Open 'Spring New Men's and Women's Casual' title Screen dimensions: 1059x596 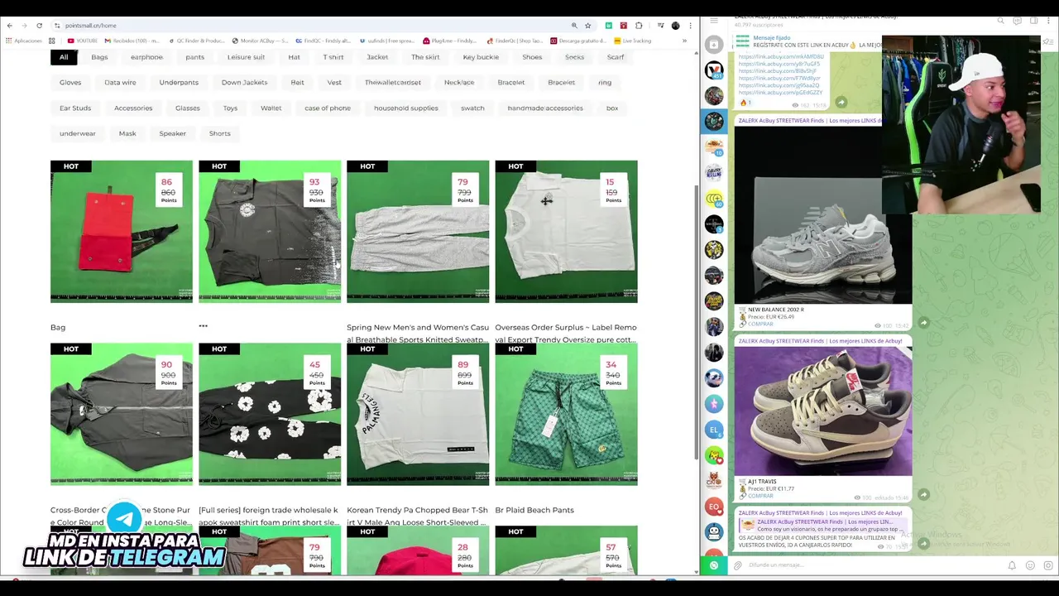(418, 334)
